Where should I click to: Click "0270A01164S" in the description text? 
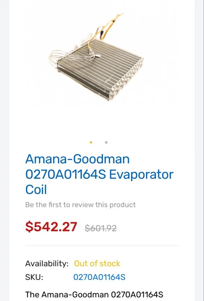coord(137,295)
